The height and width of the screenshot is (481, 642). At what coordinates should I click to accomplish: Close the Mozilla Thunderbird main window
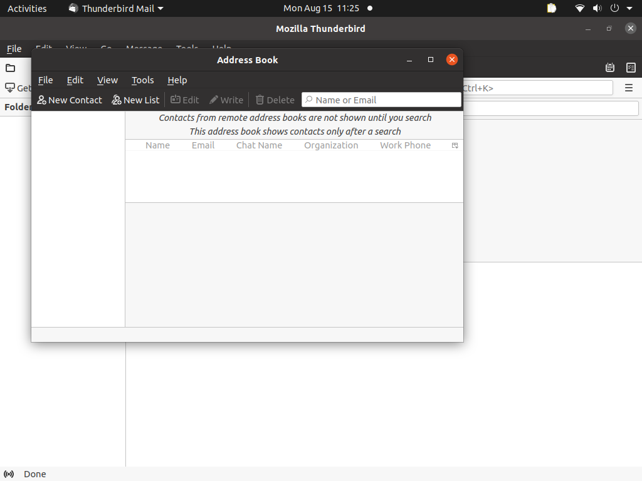point(631,28)
